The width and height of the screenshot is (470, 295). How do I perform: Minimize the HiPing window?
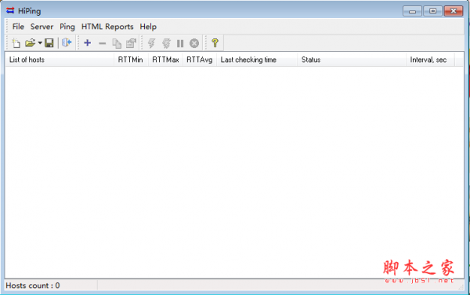413,11
